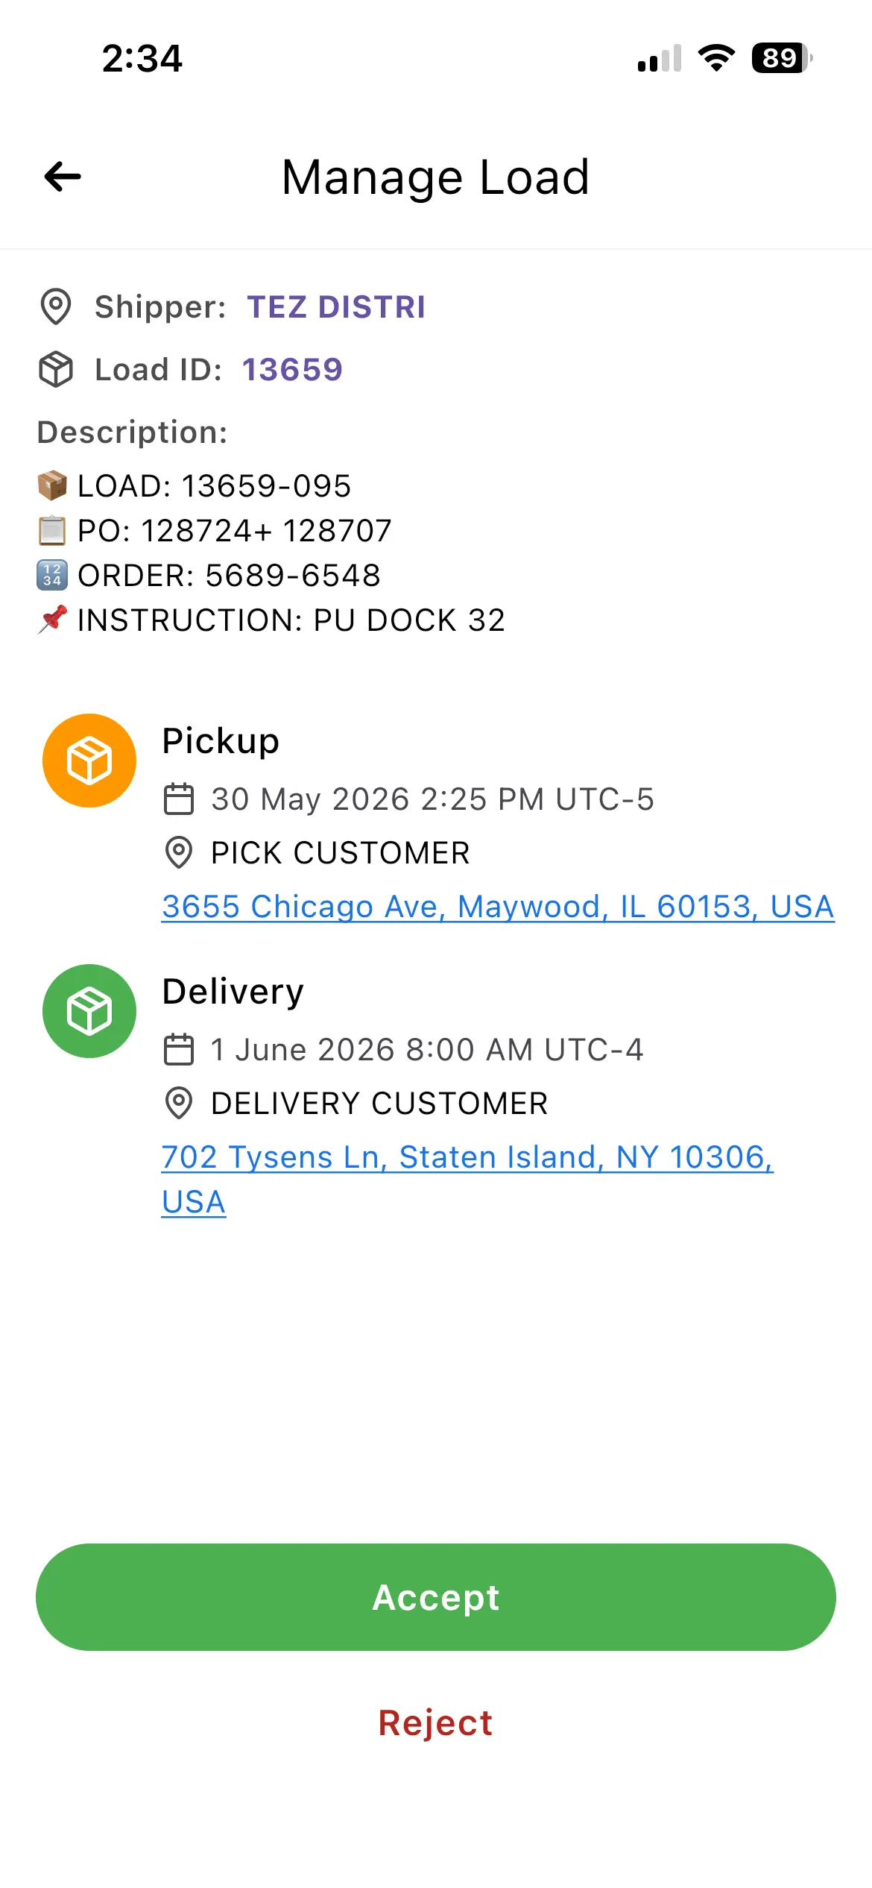This screenshot has width=872, height=1888.
Task: Open the 702 Tysens Ln Staten Island link
Action: tap(467, 1180)
